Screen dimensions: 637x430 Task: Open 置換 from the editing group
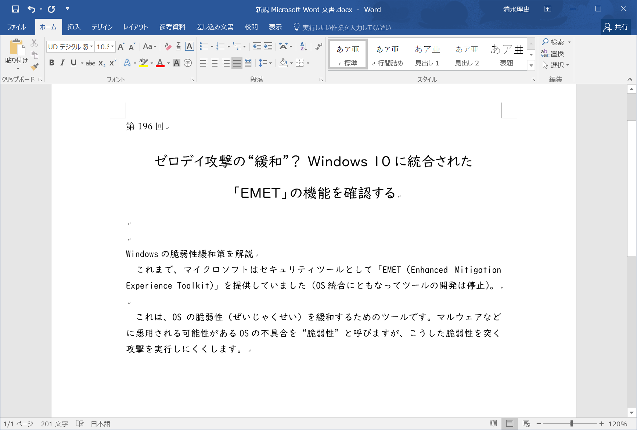point(555,54)
